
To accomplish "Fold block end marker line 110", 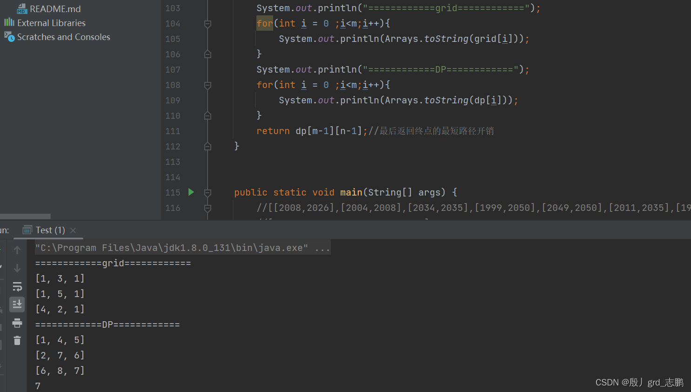I will tap(208, 116).
